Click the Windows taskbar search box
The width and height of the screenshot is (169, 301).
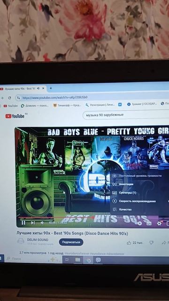[x=33, y=259]
